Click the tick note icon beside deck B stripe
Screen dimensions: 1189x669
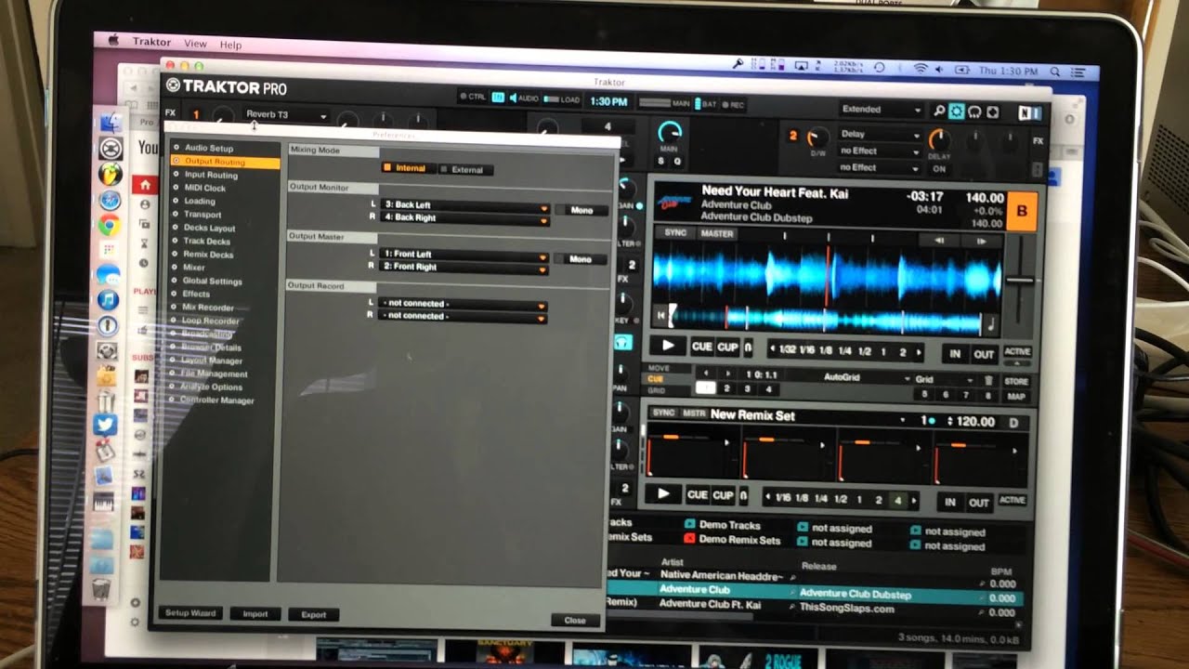click(991, 324)
